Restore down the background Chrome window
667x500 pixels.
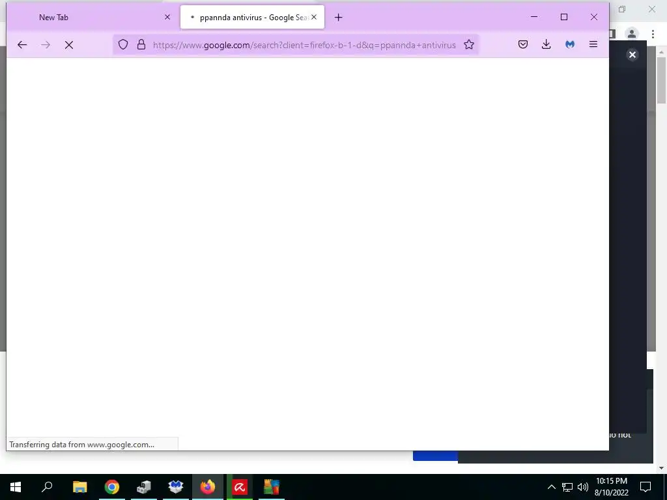622,9
